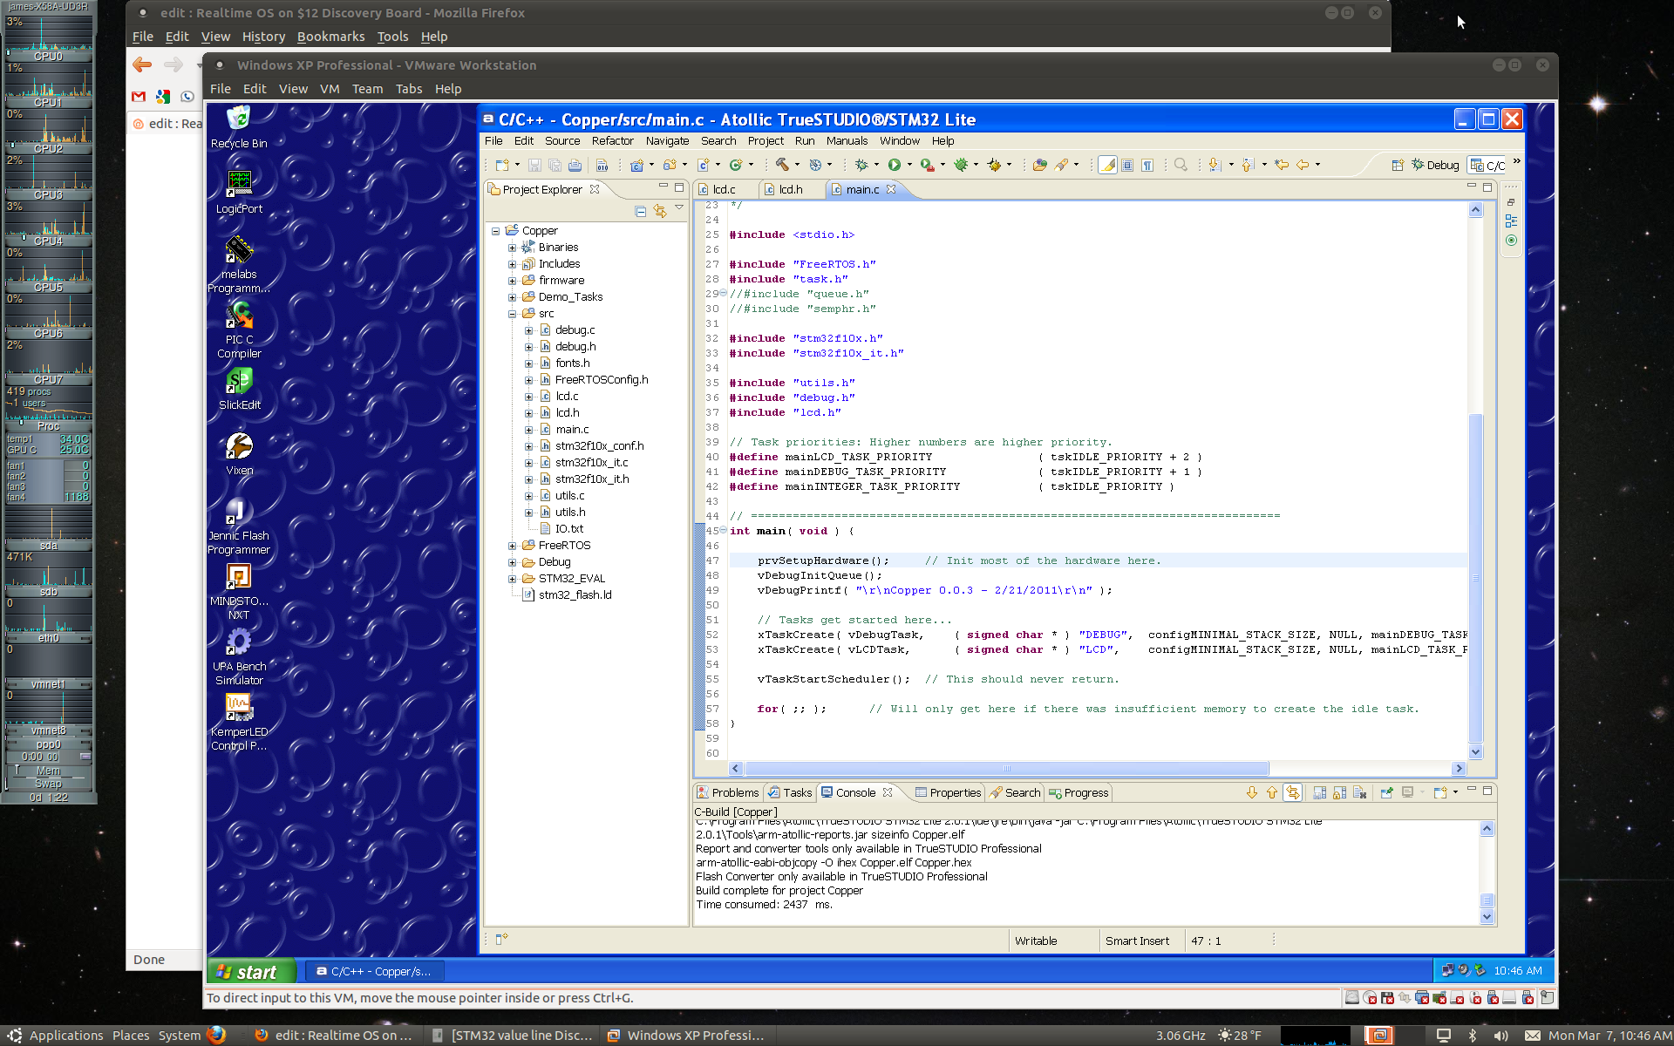Click the Open Type icon in the toolbar
This screenshot has height=1046, width=1674.
click(1039, 165)
